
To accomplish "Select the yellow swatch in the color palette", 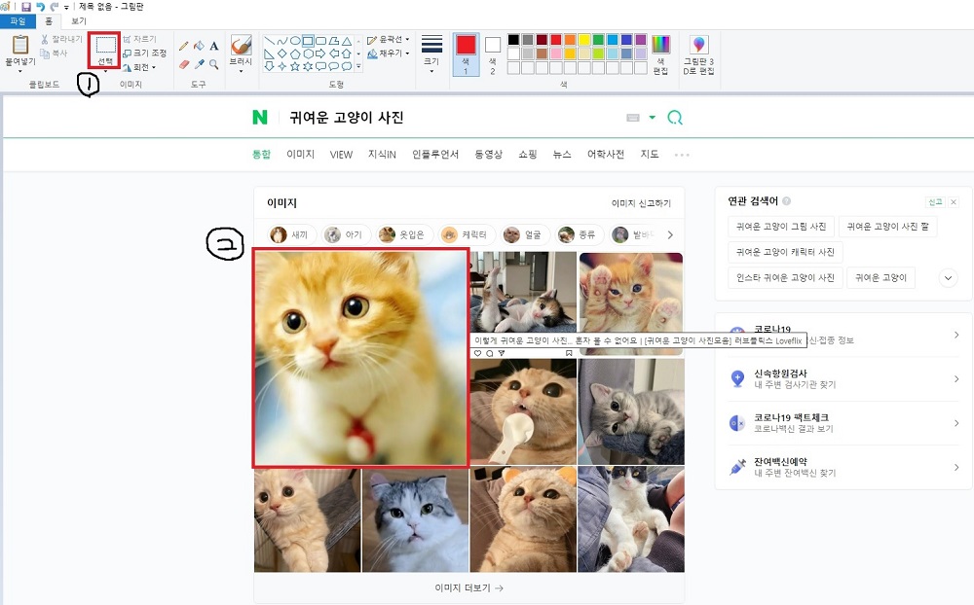I will pyautogui.click(x=584, y=39).
